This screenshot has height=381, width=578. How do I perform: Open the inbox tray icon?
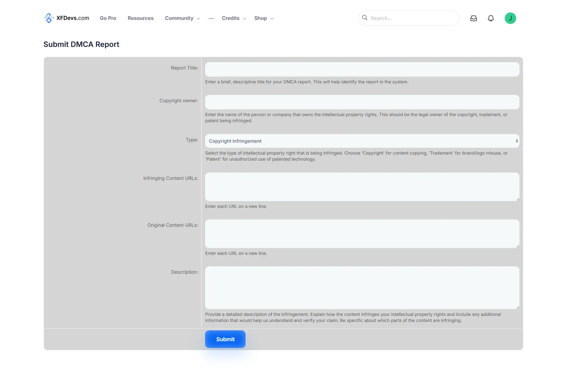click(473, 18)
